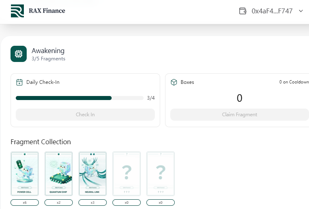Click the wallet icon in header
Viewport: 309px width, 209px height.
(x=243, y=11)
